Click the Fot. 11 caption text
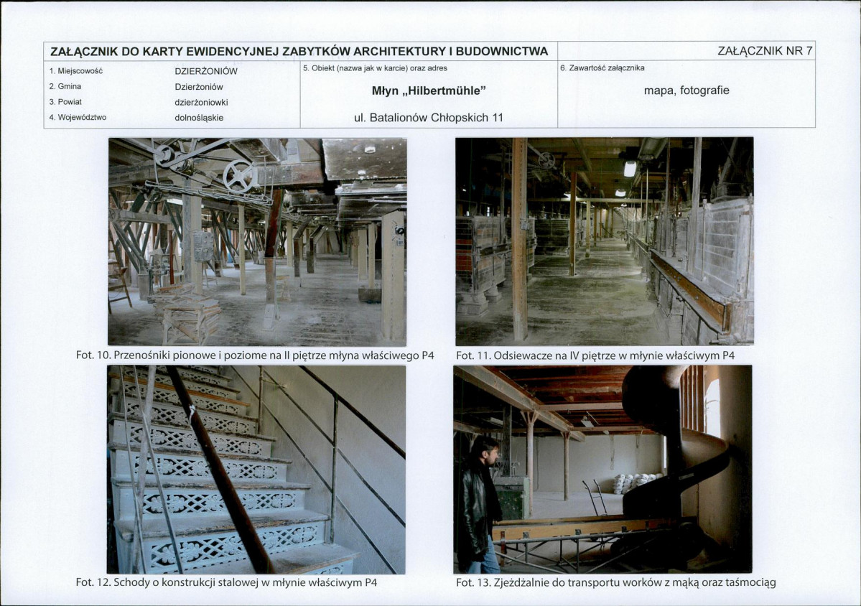The image size is (861, 606). pos(595,355)
